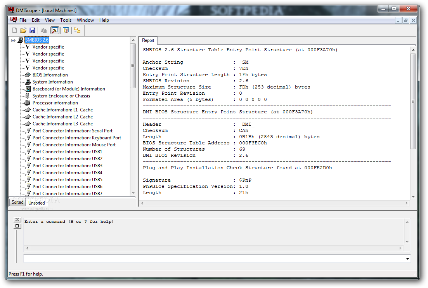
Task: Click the L3-Cache memory icon
Action: pyautogui.click(x=27, y=124)
